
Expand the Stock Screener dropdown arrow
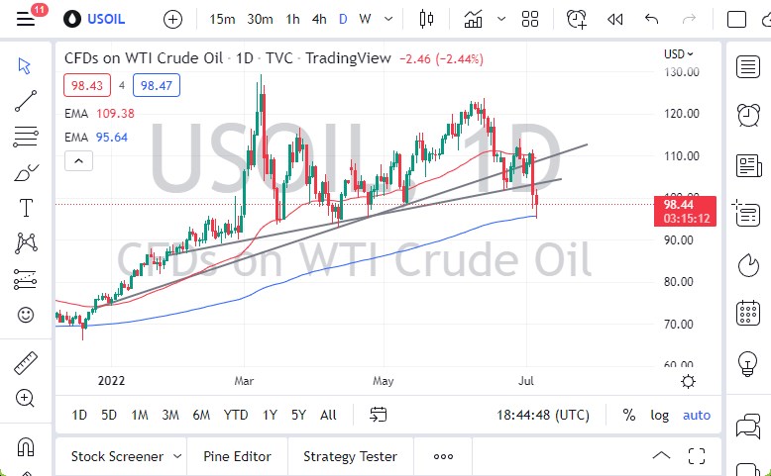177,456
